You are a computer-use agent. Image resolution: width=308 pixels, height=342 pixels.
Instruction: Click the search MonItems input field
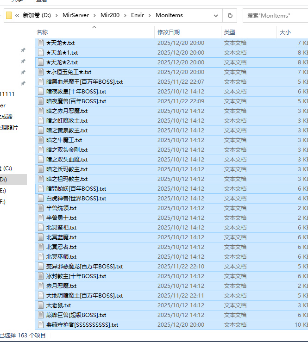(276, 15)
